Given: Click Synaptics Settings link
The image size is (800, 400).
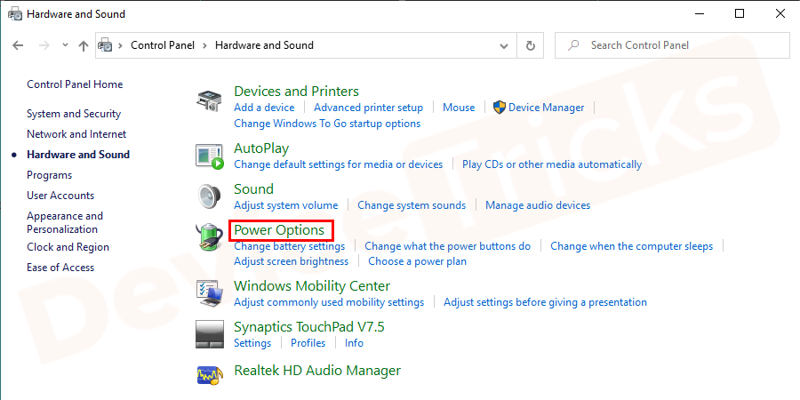Looking at the screenshot, I should tap(252, 343).
